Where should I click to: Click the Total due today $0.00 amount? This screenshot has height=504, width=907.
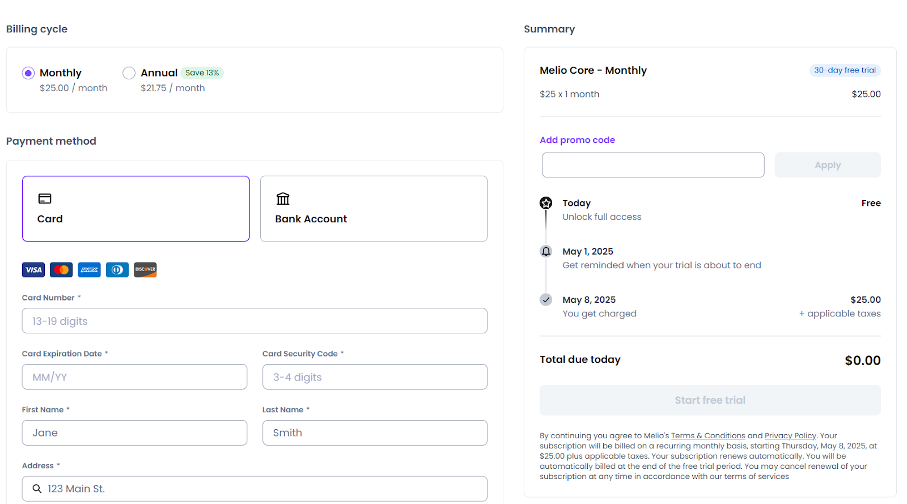pyautogui.click(x=863, y=361)
